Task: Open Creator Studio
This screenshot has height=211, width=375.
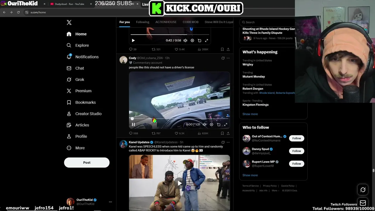Action: tap(84, 114)
